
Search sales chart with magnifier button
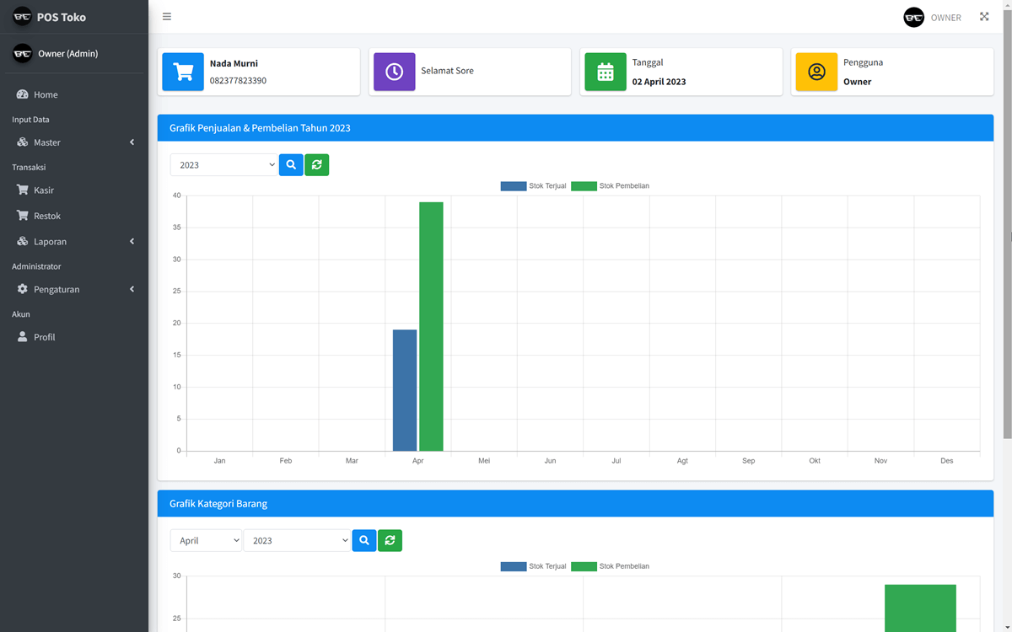point(291,165)
